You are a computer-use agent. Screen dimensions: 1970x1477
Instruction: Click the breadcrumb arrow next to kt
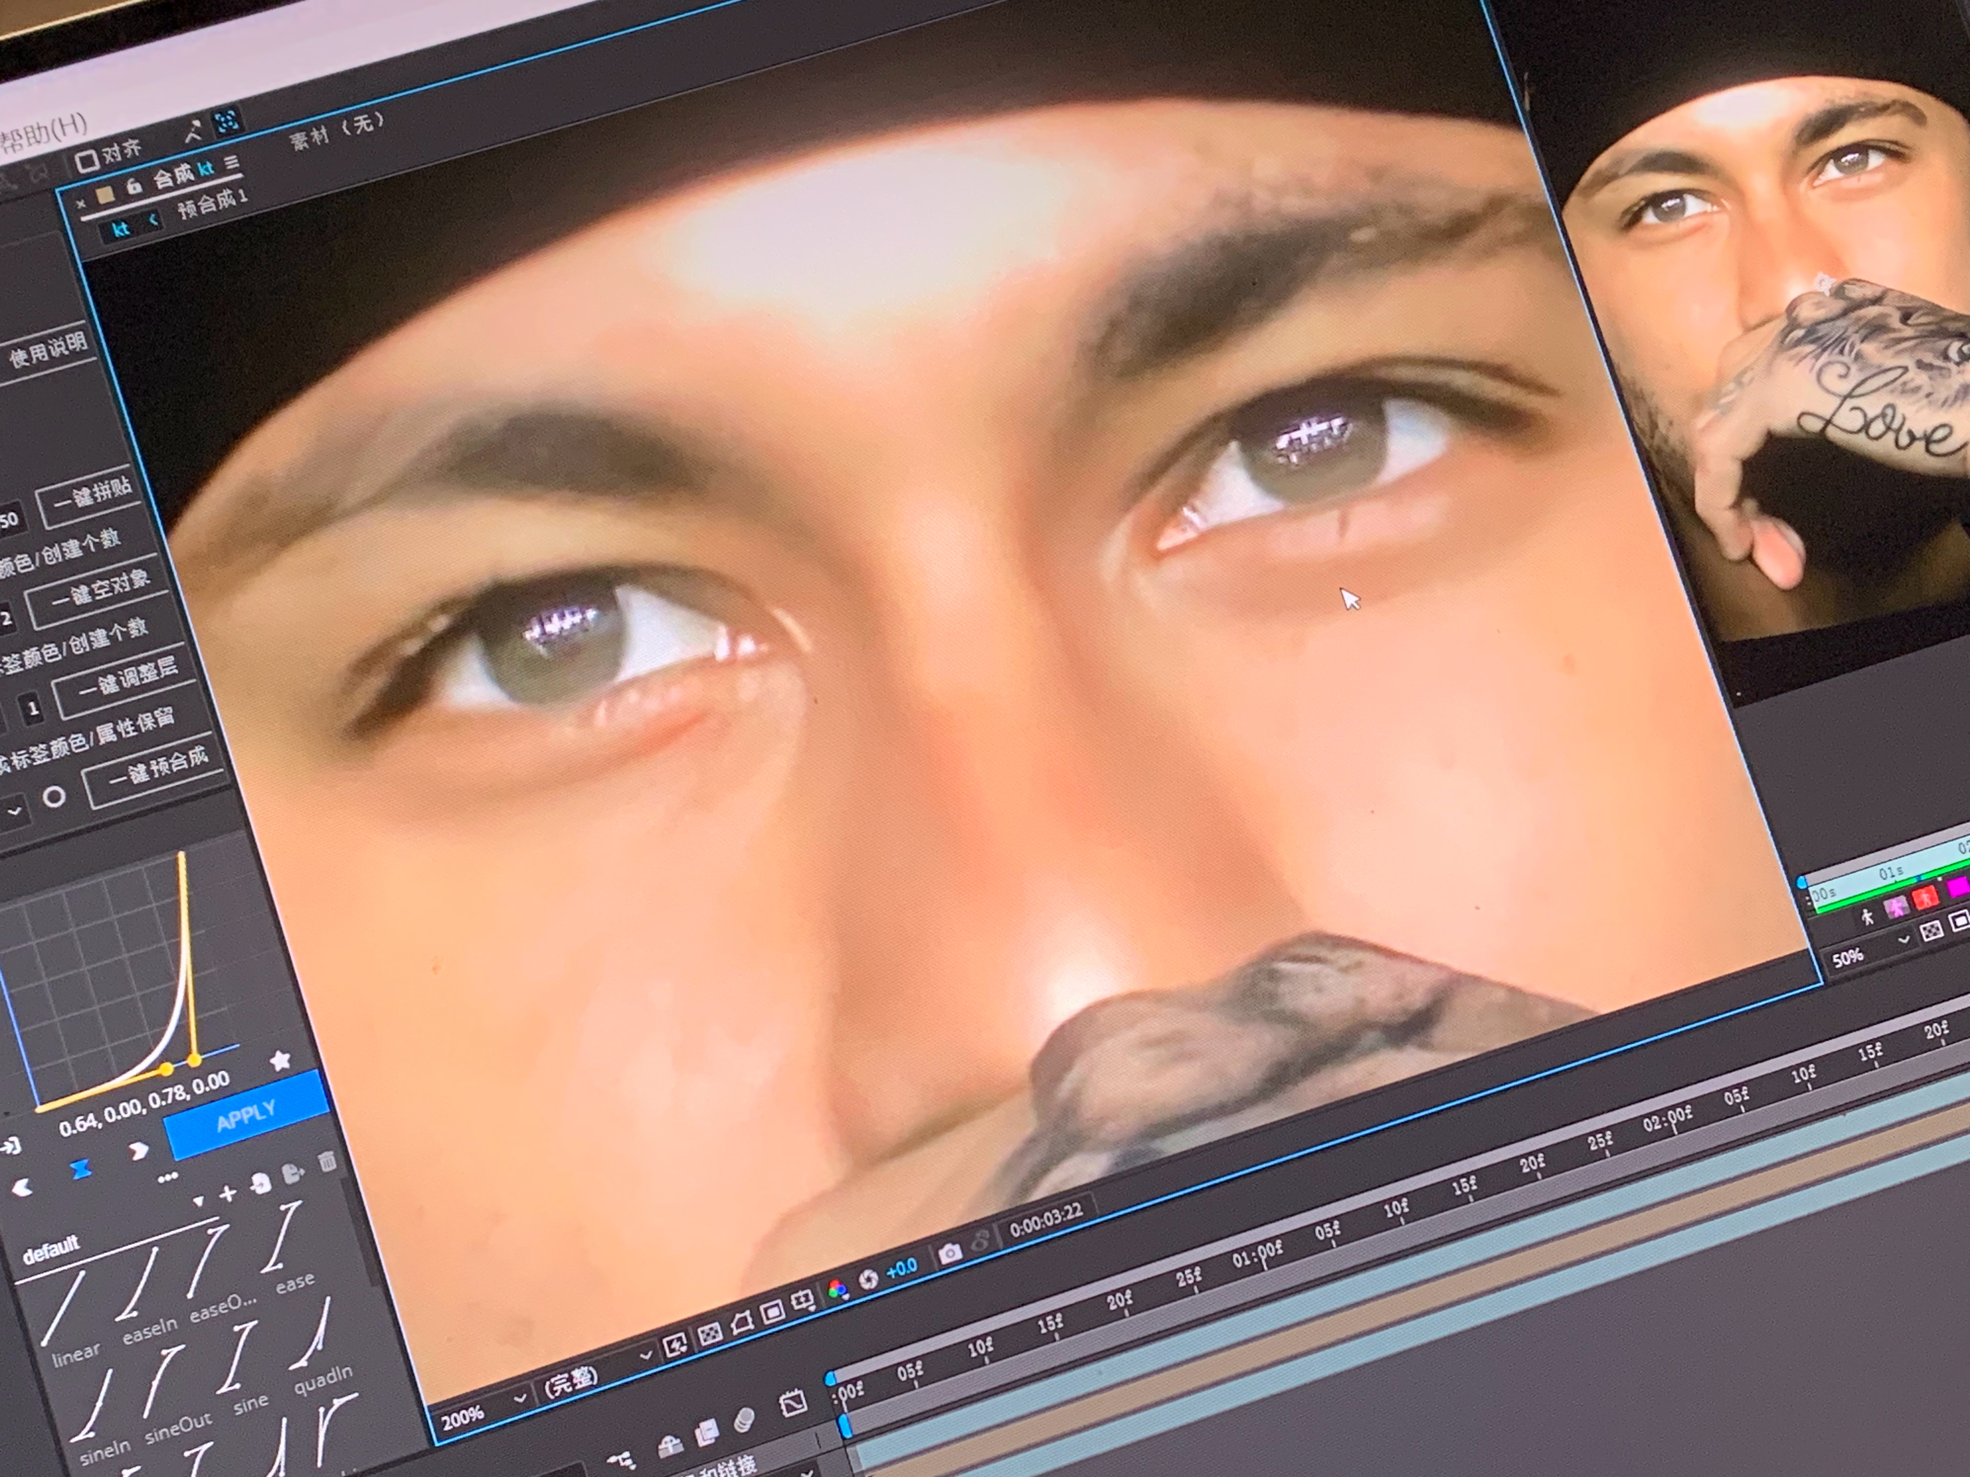click(x=152, y=220)
